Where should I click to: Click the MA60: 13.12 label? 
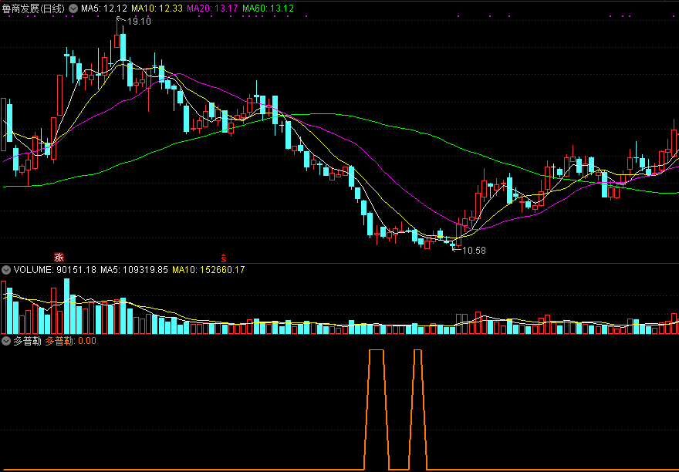tap(268, 8)
